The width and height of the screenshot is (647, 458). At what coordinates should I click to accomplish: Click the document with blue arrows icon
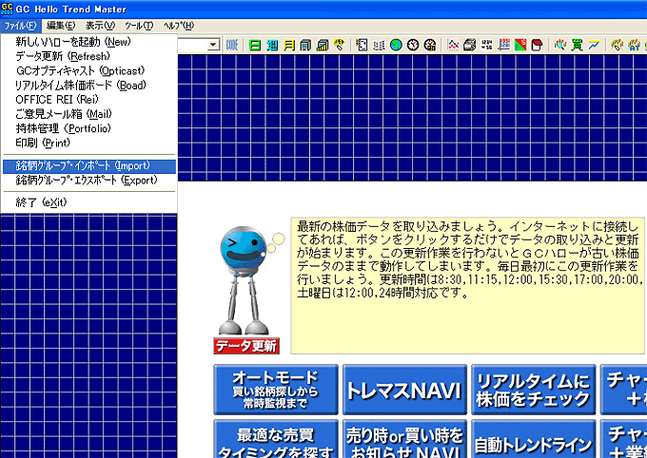pos(362,45)
